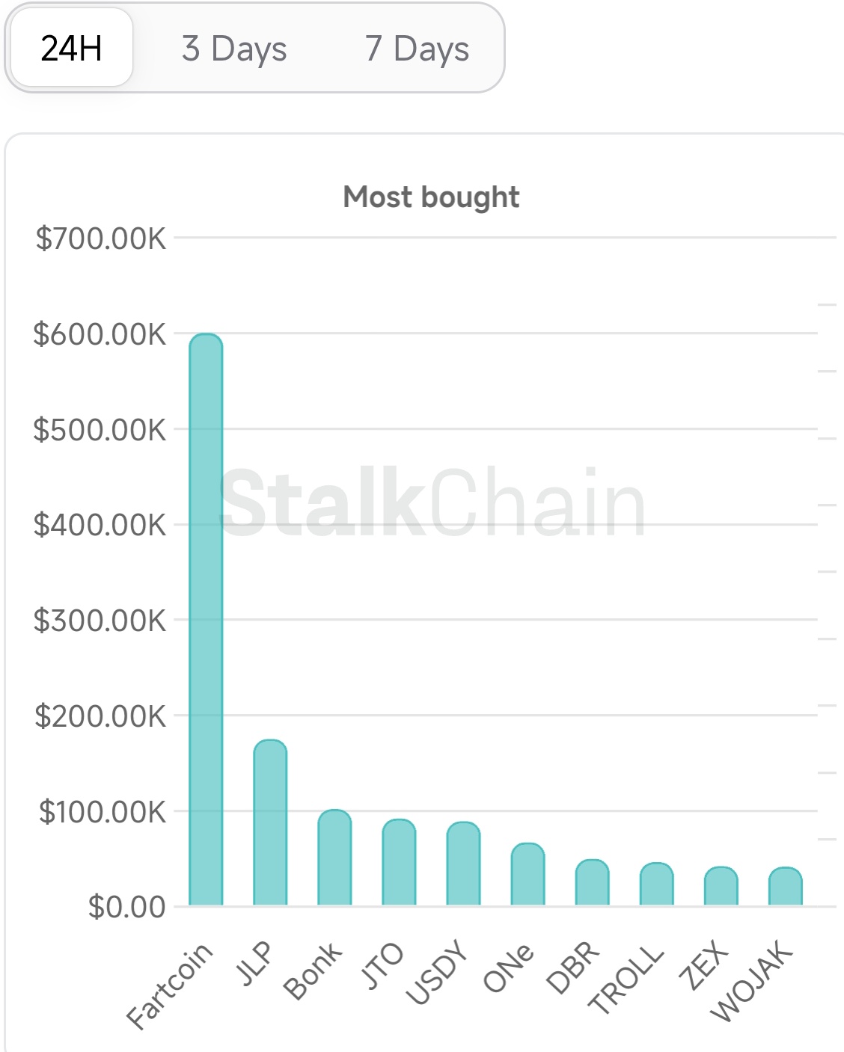Select the 24H time range tab
This screenshot has width=844, height=1052.
point(72,49)
